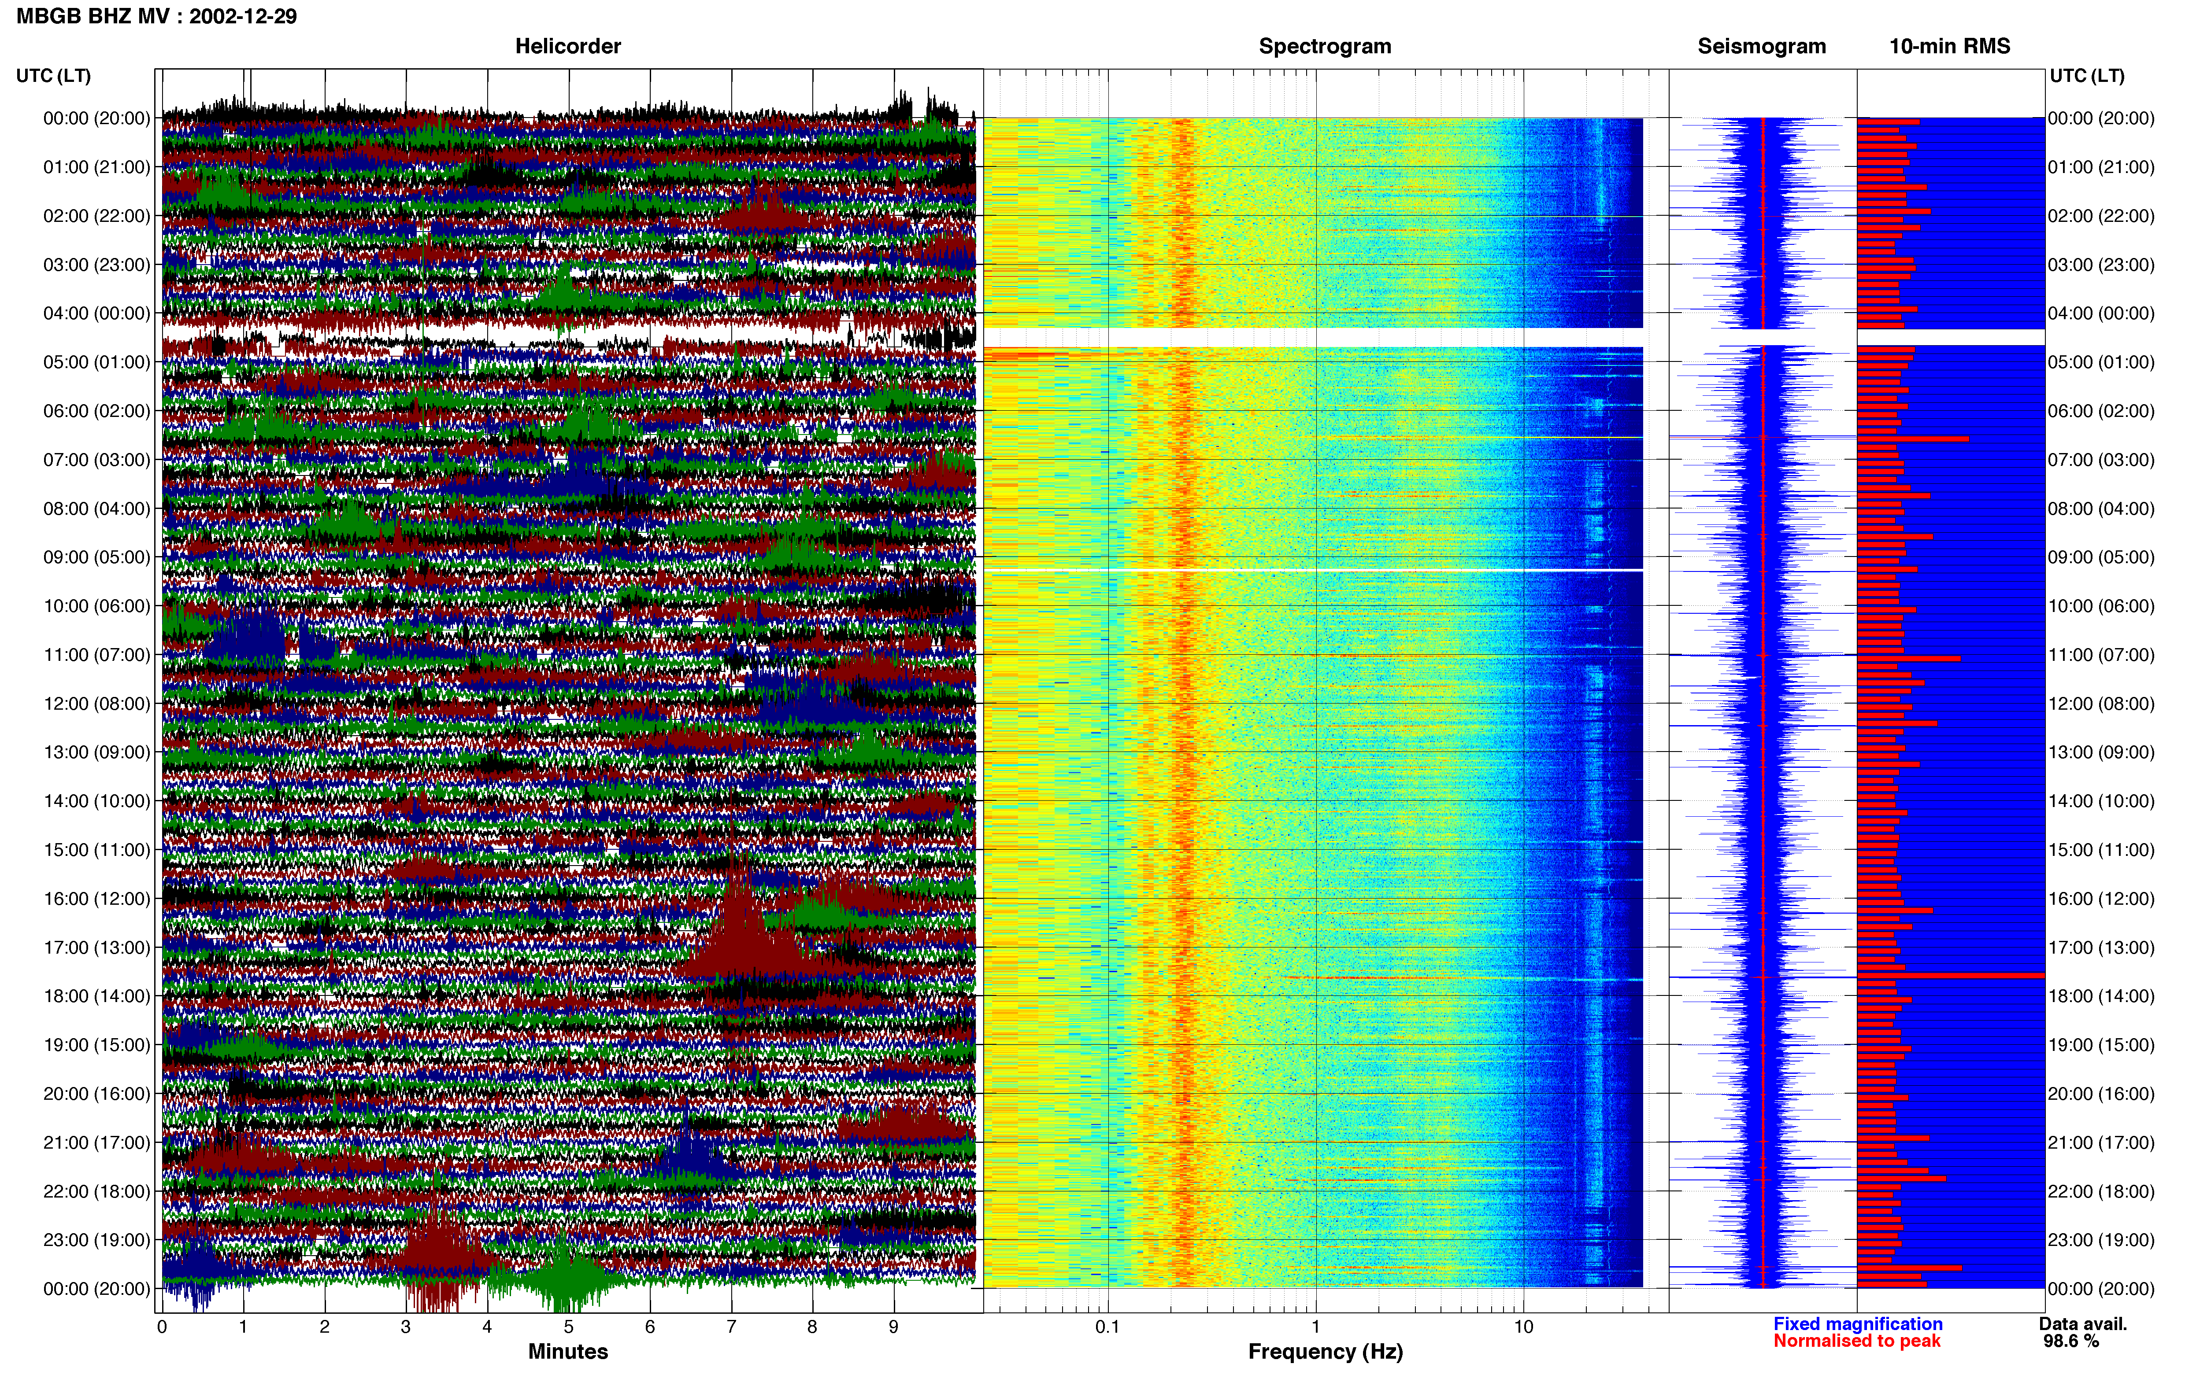Click the '1' Hz frequency tick label

point(1316,1326)
